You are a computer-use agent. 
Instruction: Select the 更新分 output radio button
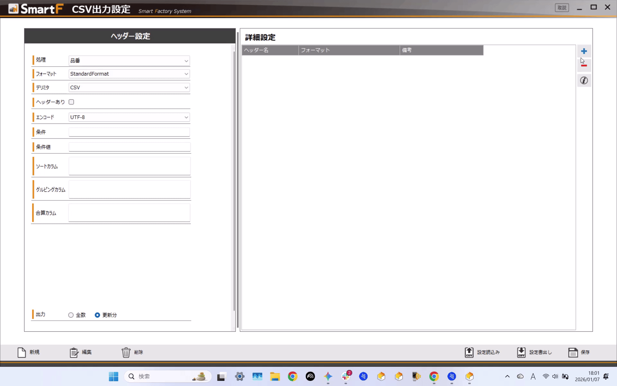point(97,315)
